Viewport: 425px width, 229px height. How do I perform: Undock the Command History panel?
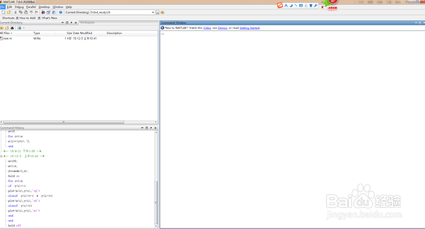click(x=151, y=127)
